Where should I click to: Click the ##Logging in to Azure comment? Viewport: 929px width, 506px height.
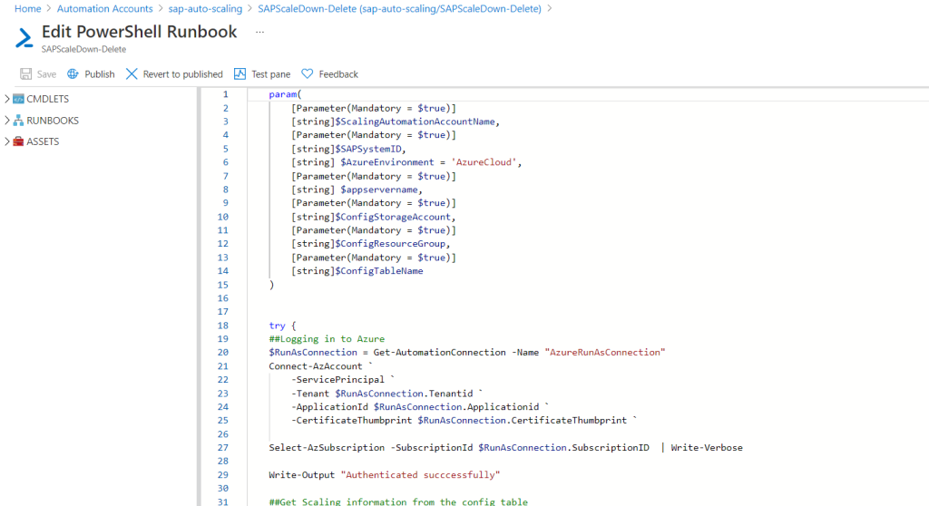tap(327, 339)
